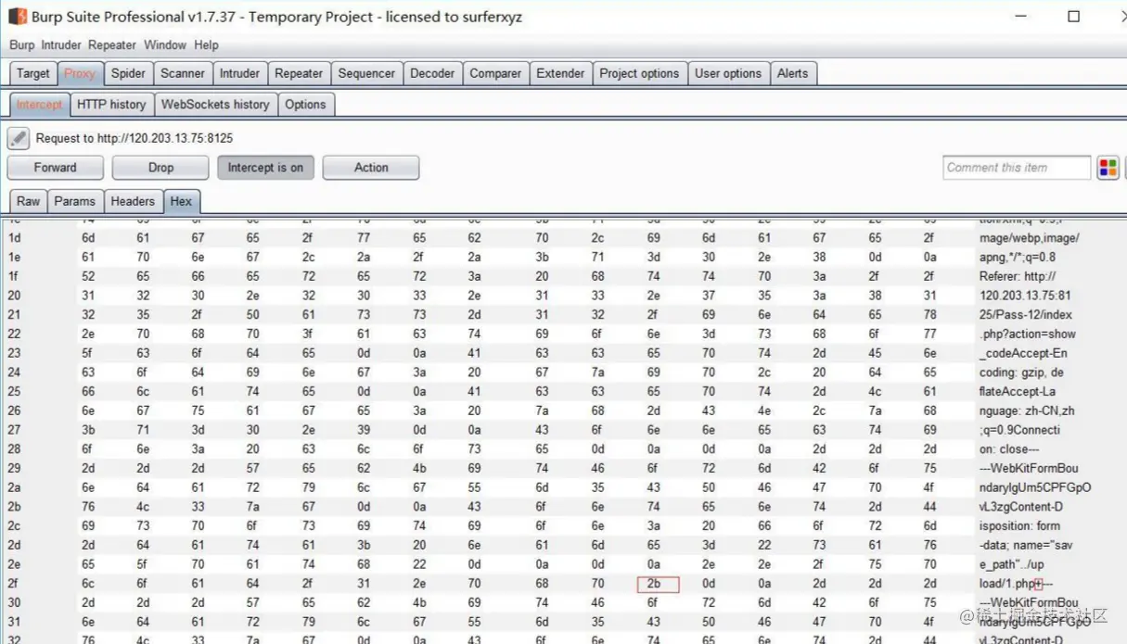Screen dimensions: 1127x644
Task: Click ASCII text 'e_path"../up'
Action: [x=1014, y=564]
